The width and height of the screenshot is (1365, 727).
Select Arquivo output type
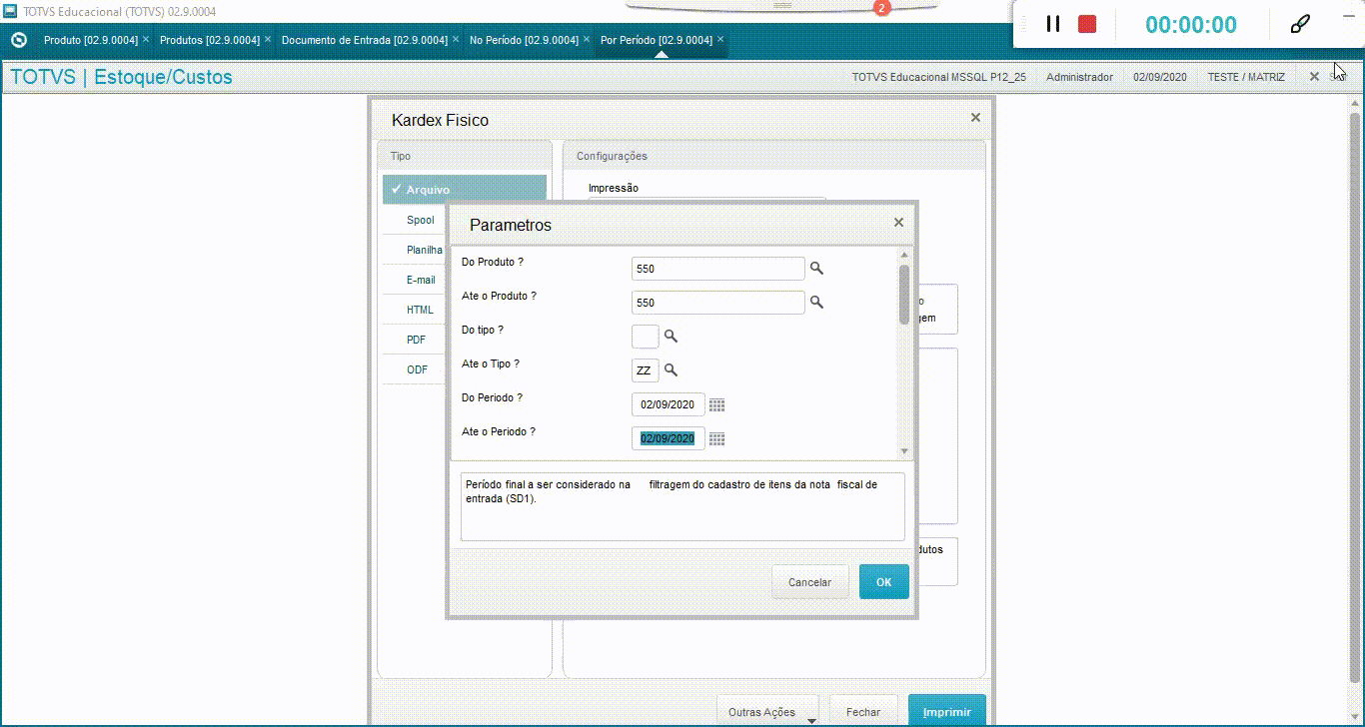click(465, 190)
